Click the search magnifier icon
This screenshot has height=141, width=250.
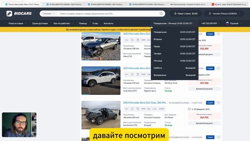(161, 14)
